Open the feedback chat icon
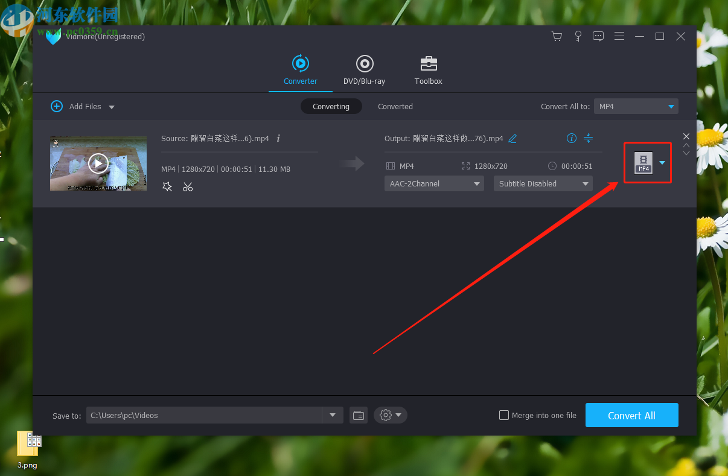This screenshot has width=728, height=476. (598, 36)
